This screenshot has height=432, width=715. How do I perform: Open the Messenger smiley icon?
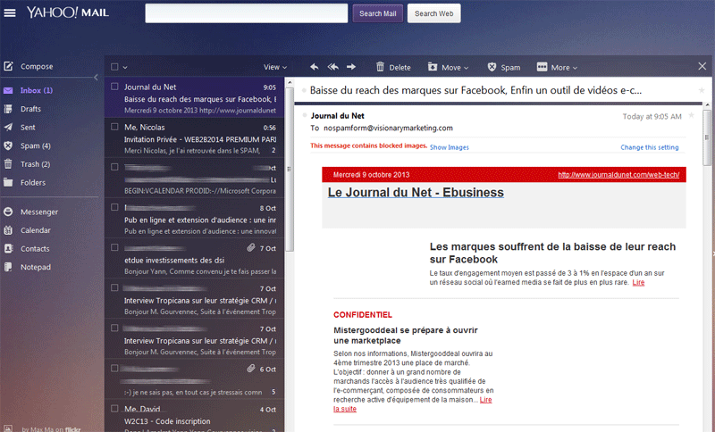[x=8, y=212]
